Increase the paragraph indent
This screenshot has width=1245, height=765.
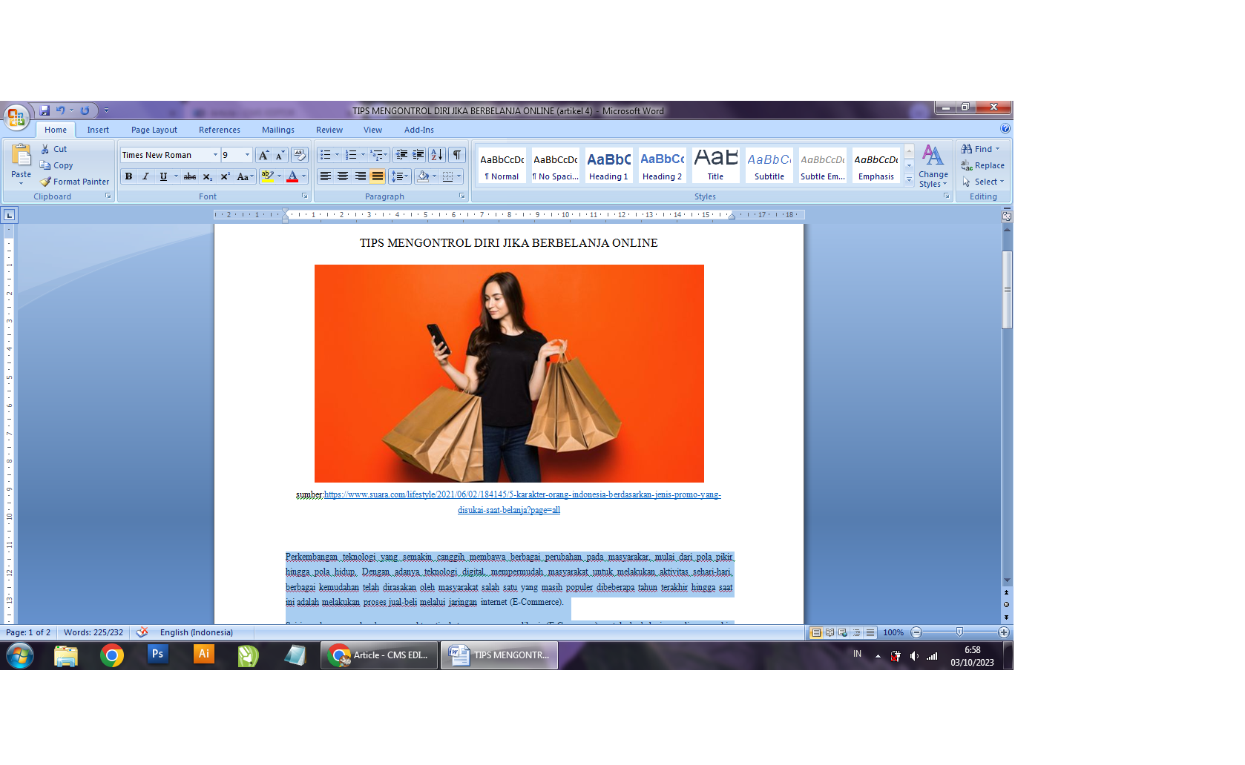(x=418, y=155)
